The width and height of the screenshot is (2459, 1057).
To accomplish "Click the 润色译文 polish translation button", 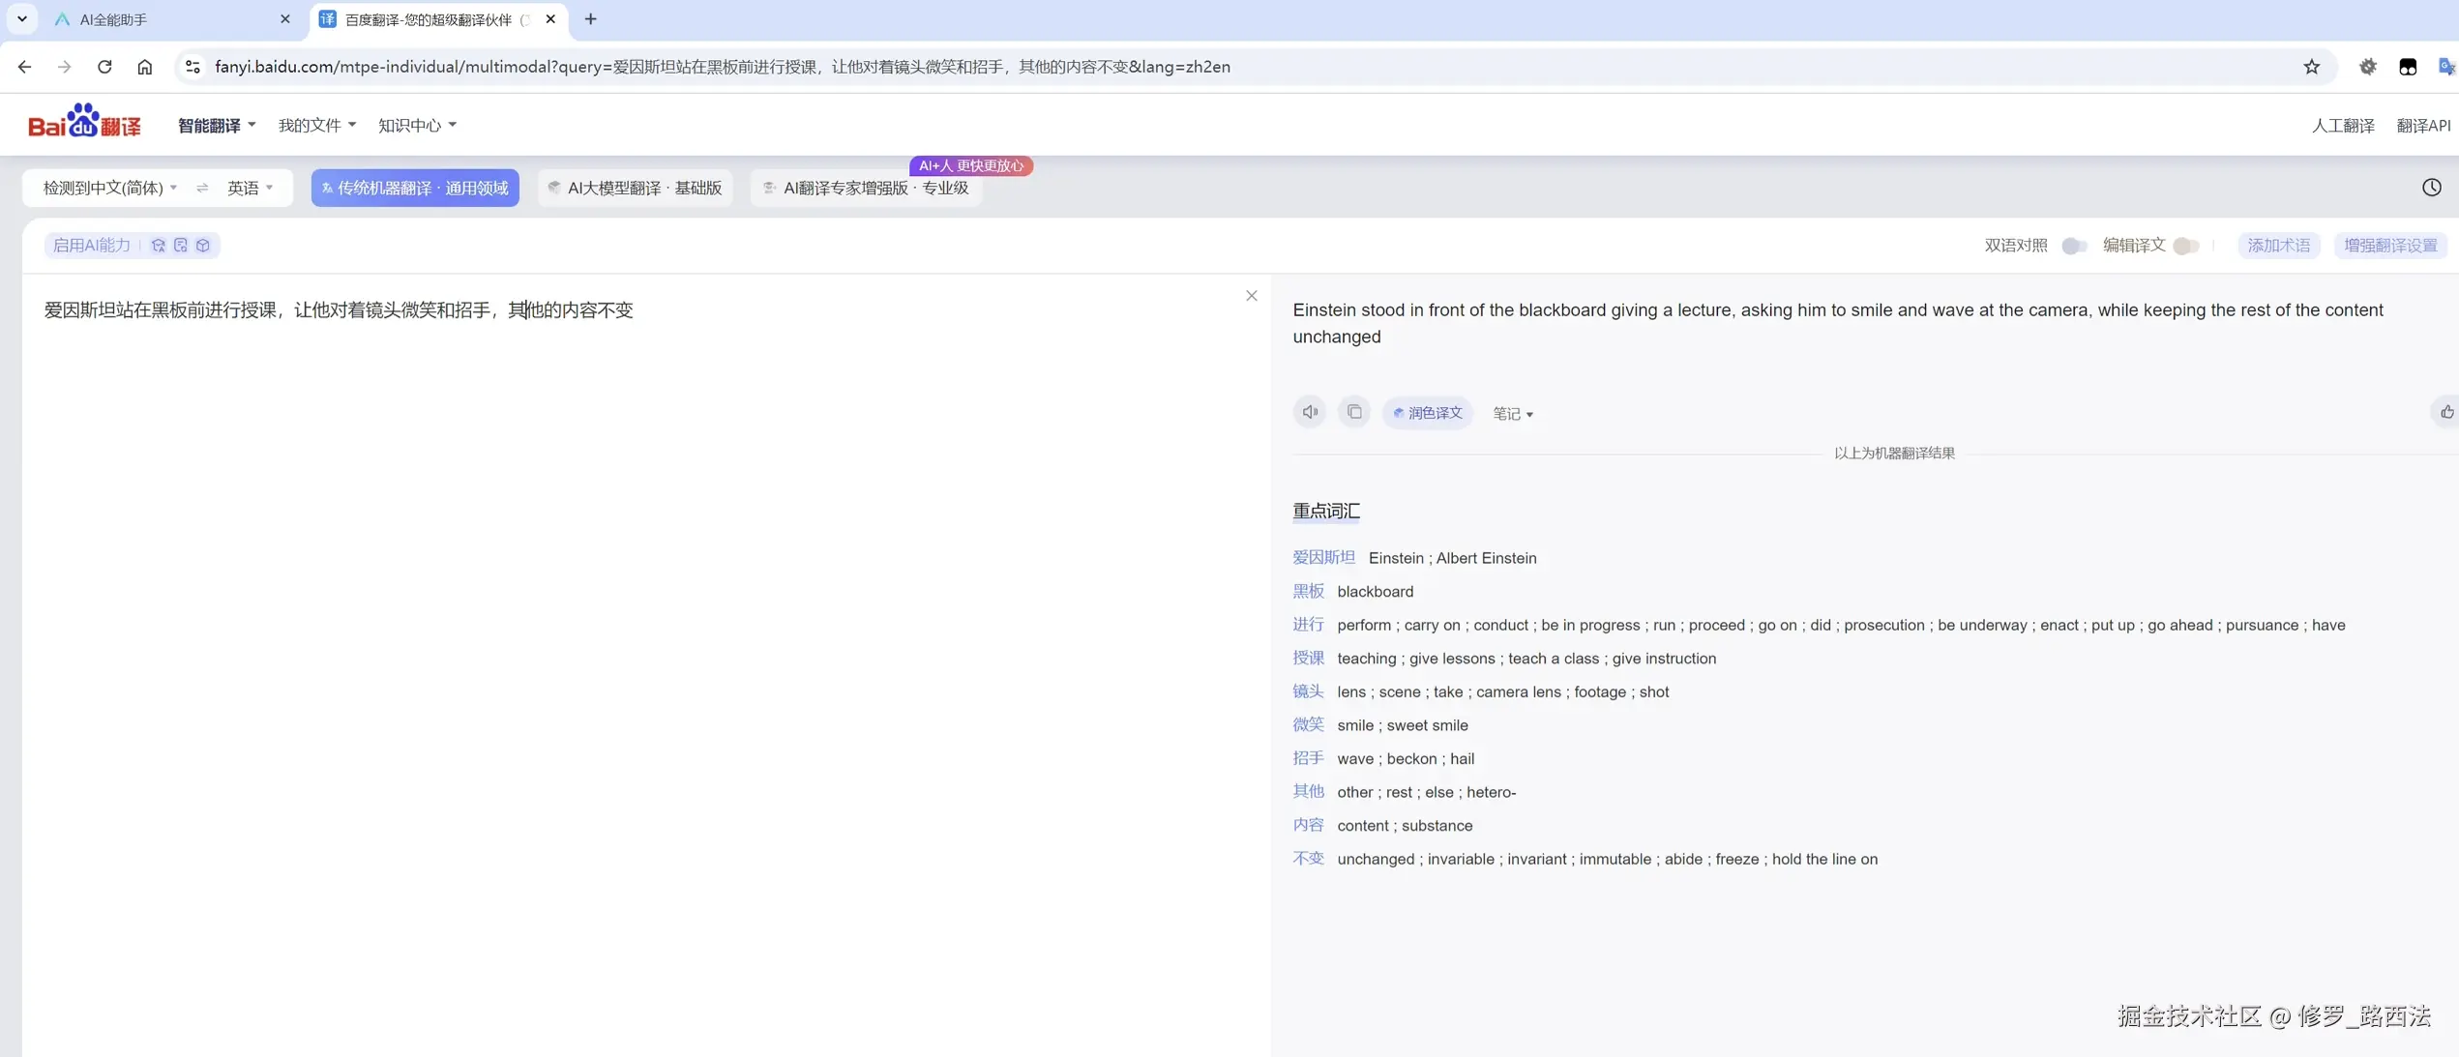I will 1429,412.
